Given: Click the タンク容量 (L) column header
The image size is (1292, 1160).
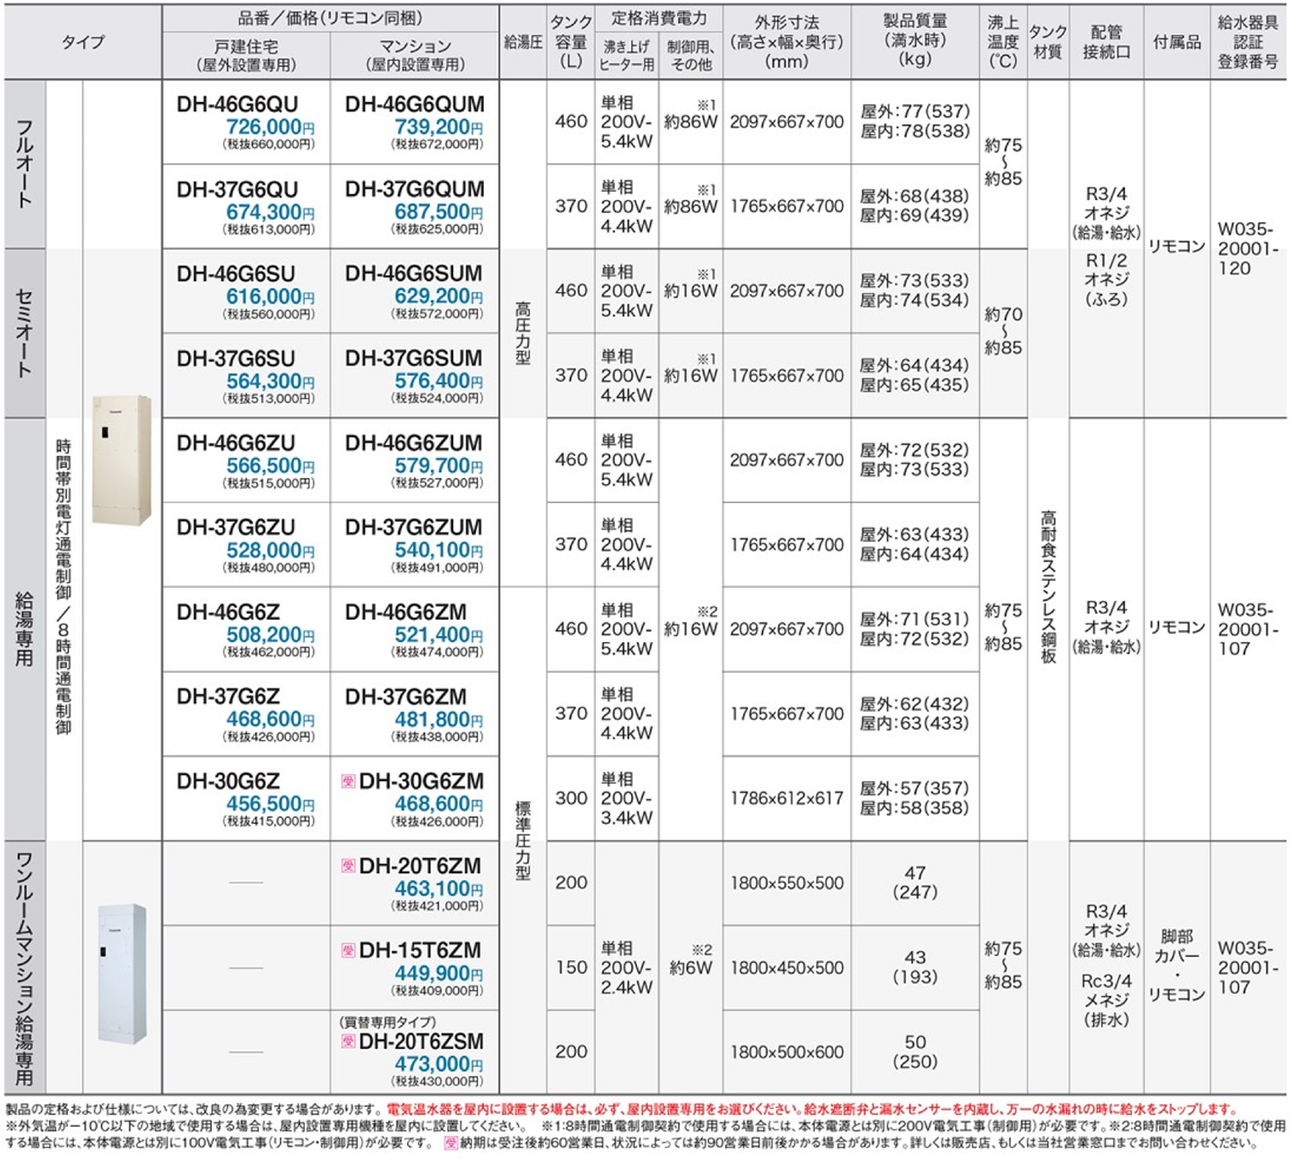Looking at the screenshot, I should (x=571, y=43).
